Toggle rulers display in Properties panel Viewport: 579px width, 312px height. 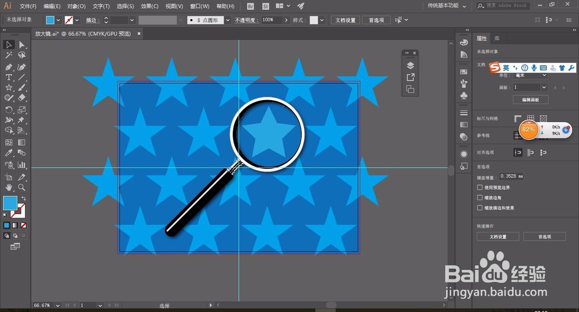click(518, 119)
